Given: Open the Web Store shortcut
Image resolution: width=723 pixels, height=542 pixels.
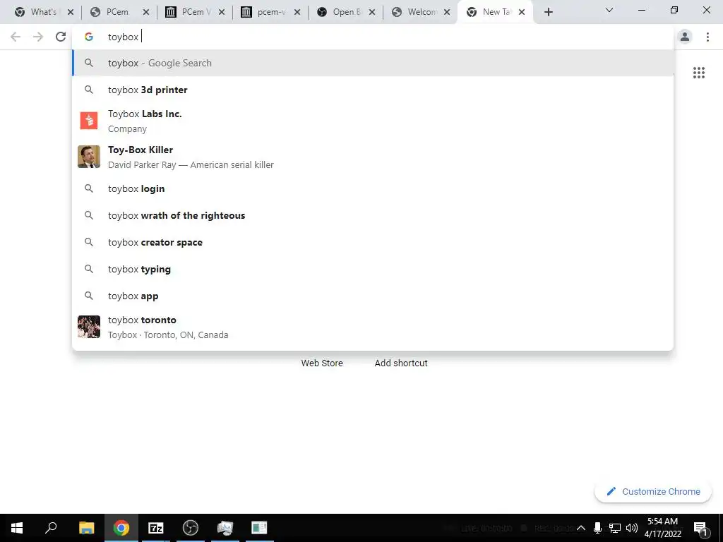Looking at the screenshot, I should click(322, 363).
